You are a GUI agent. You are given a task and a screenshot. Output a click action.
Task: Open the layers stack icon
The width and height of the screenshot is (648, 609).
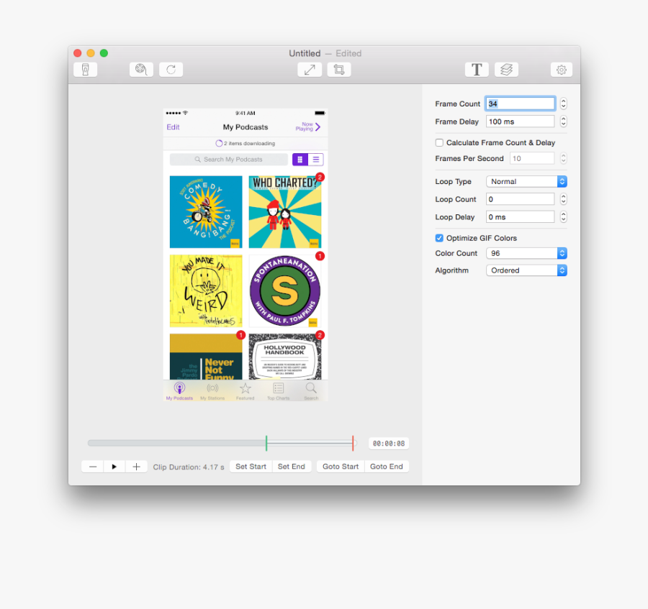(x=506, y=70)
